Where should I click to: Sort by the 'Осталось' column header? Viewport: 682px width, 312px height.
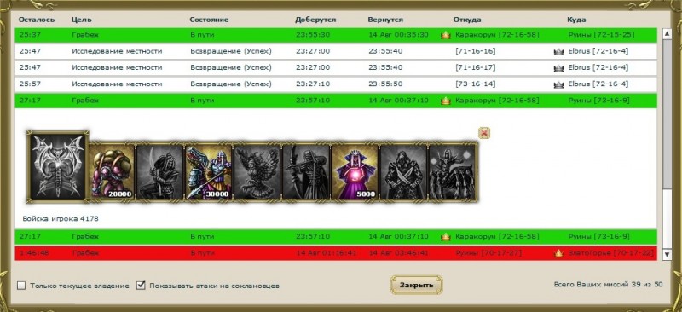coord(37,20)
